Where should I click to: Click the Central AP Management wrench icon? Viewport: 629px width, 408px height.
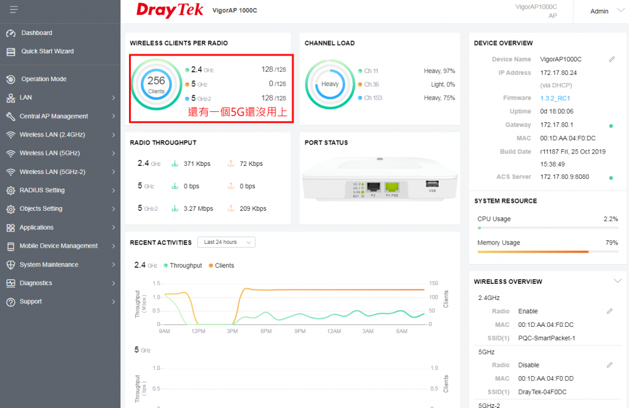[x=11, y=116]
